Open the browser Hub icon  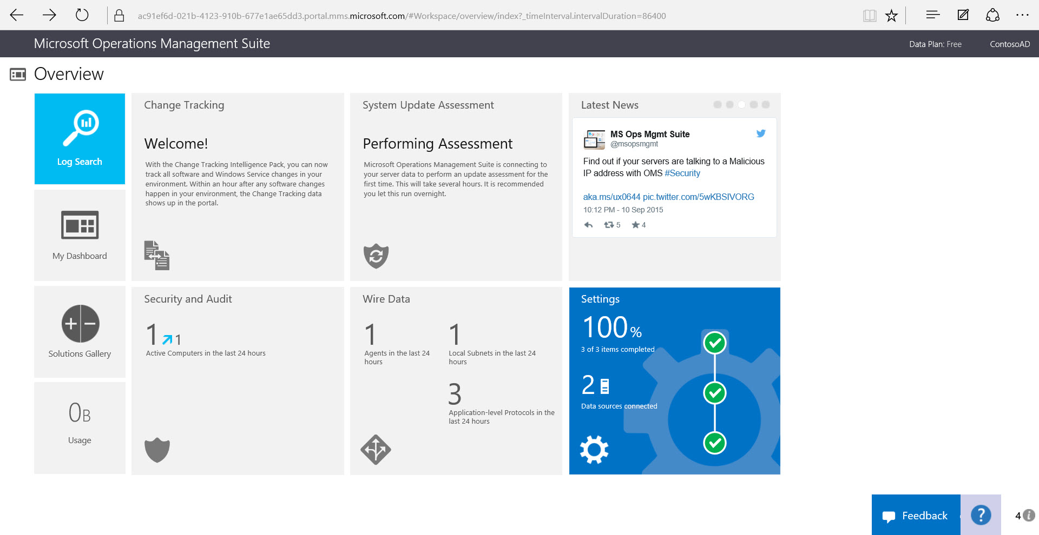[x=932, y=15]
